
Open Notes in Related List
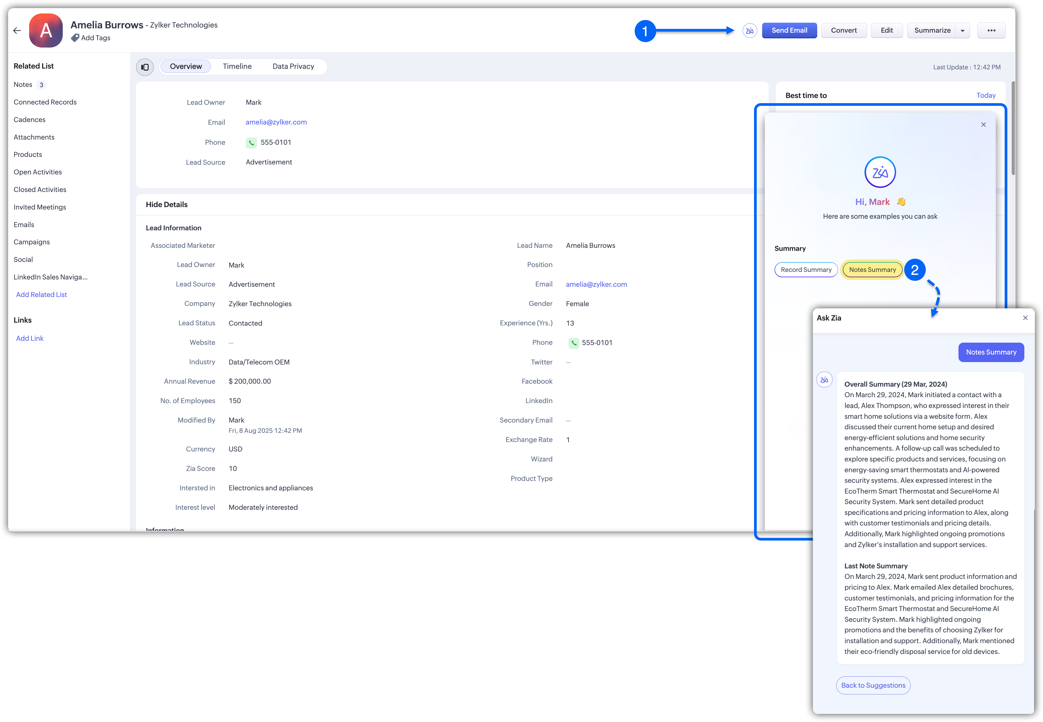[x=23, y=85]
